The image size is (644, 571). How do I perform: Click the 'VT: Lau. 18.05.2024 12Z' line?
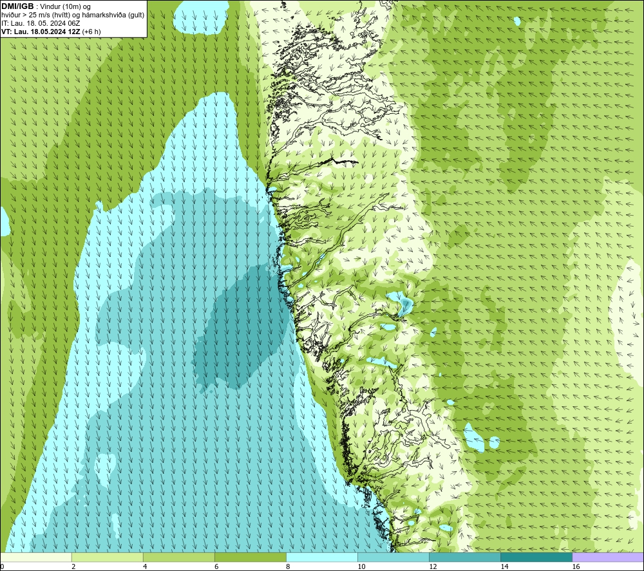click(41, 32)
